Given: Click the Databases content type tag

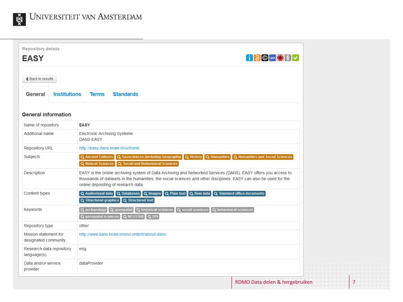Looking at the screenshot, I should click(128, 193).
